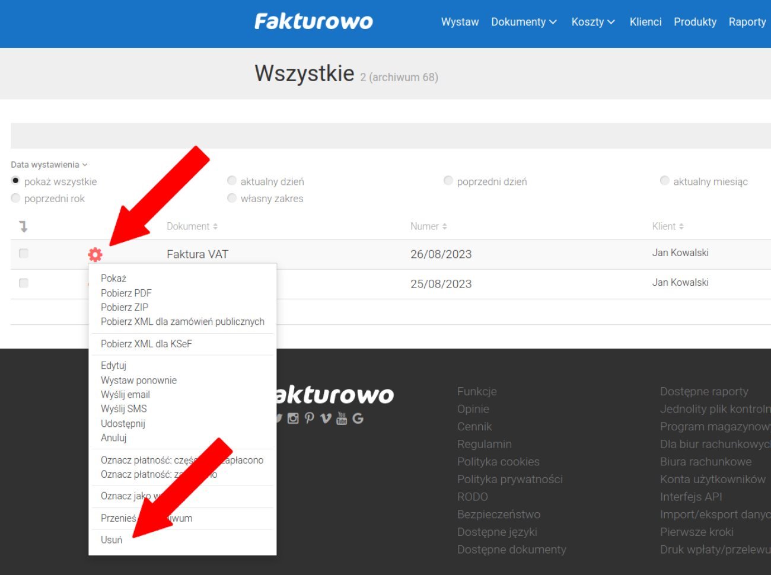Open the "(archiwum 68)" link beside Wszystkie
The image size is (771, 575).
[404, 77]
